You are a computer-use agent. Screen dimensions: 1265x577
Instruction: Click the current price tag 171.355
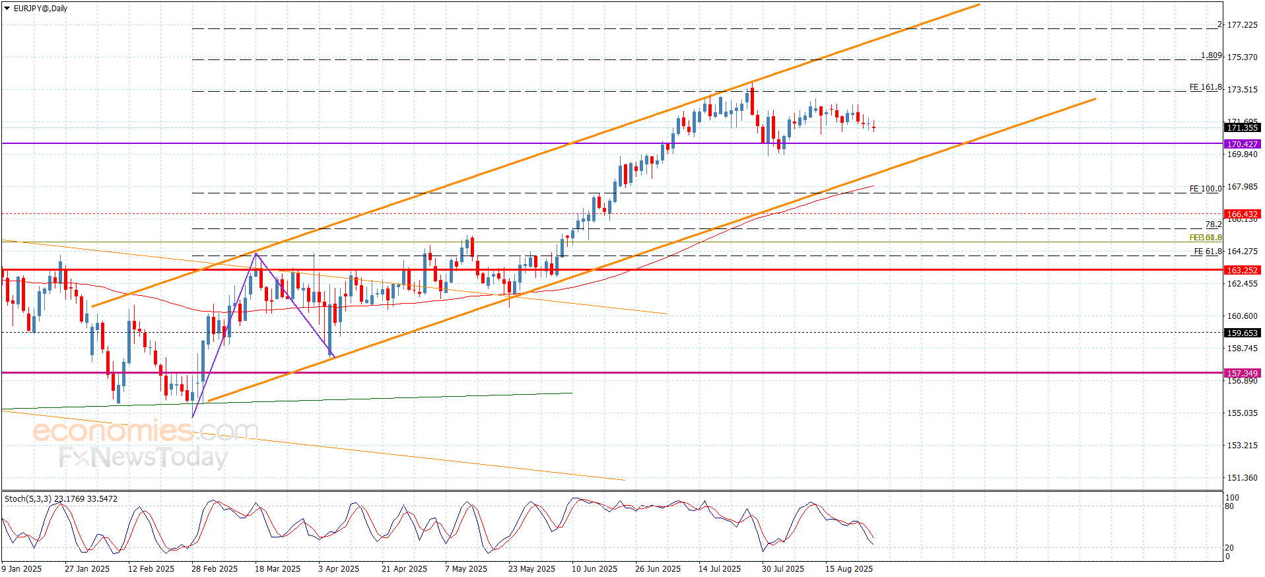[x=1242, y=127]
